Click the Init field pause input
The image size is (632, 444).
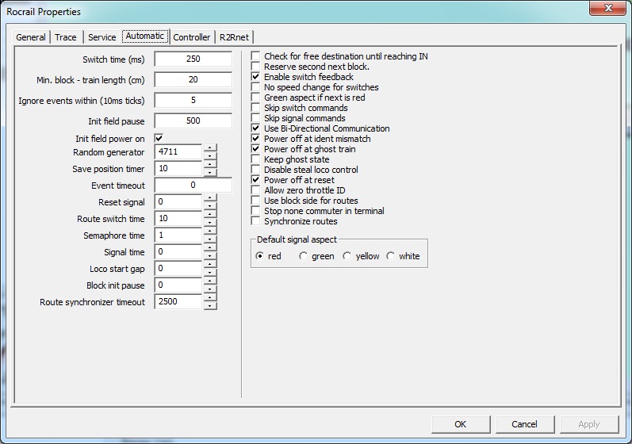(193, 121)
